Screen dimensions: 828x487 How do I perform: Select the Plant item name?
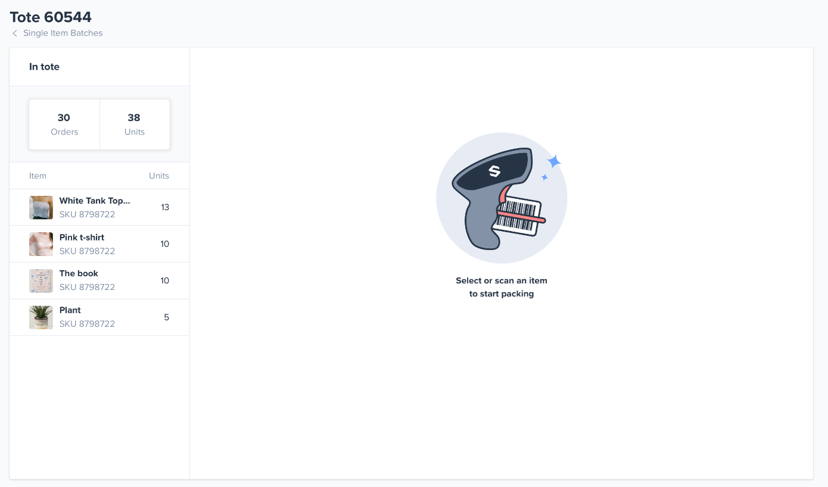coord(70,310)
